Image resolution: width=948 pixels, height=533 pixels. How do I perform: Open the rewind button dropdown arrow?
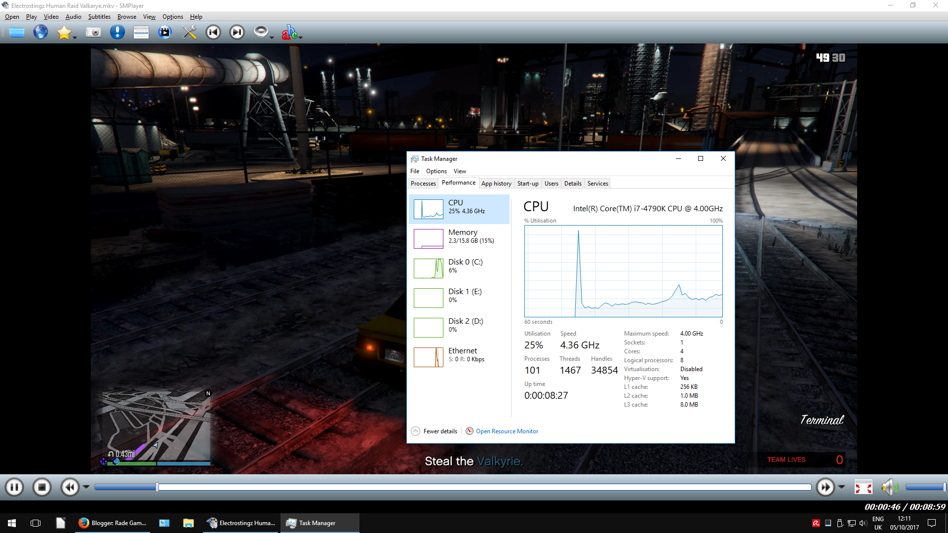click(86, 488)
